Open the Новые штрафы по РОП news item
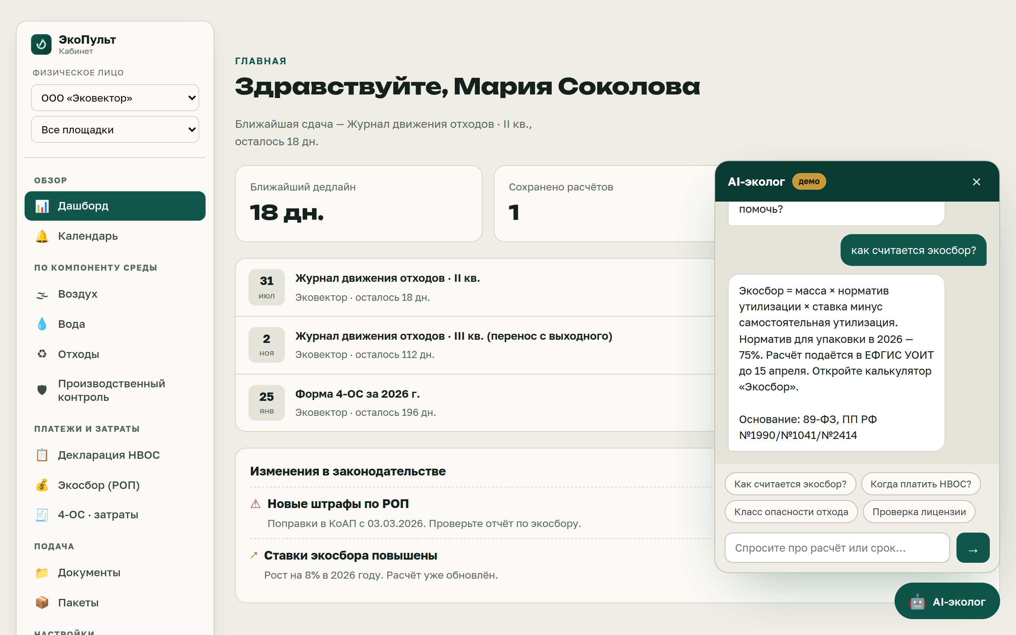Image resolution: width=1016 pixels, height=635 pixels. coord(482,513)
